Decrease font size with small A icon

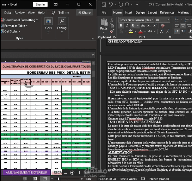pos(167,32)
